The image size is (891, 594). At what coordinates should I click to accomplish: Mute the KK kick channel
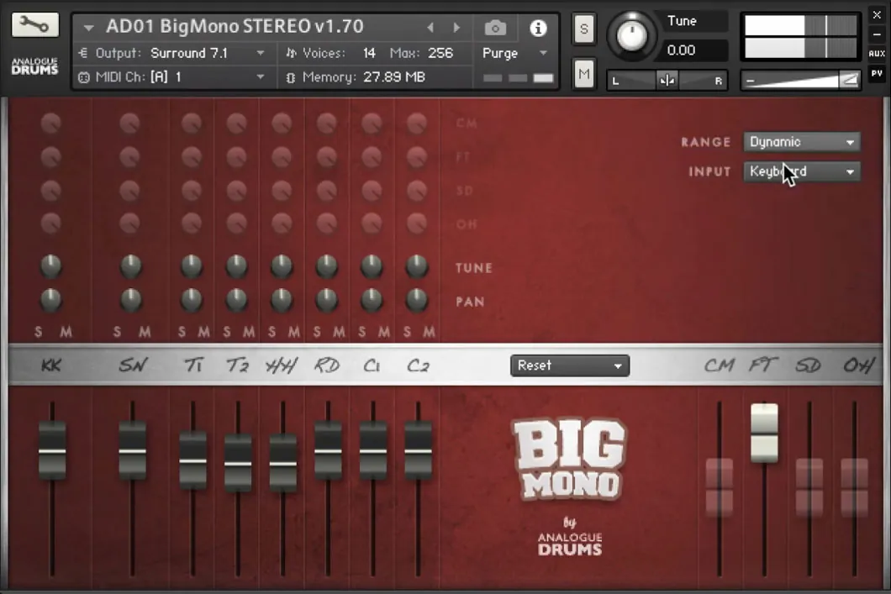[x=66, y=332]
